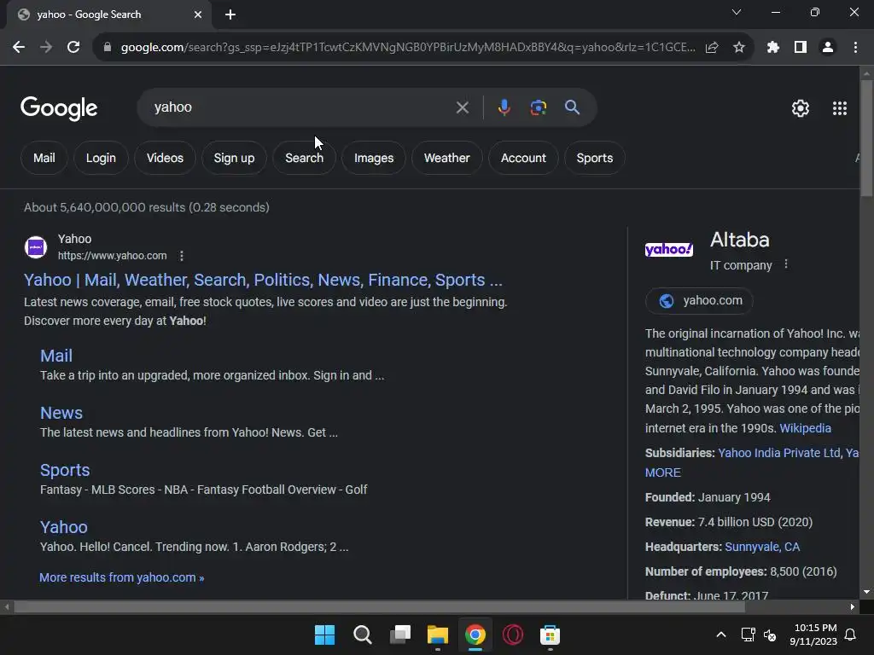
Task: Open Opera browser from the taskbar
Action: point(513,635)
